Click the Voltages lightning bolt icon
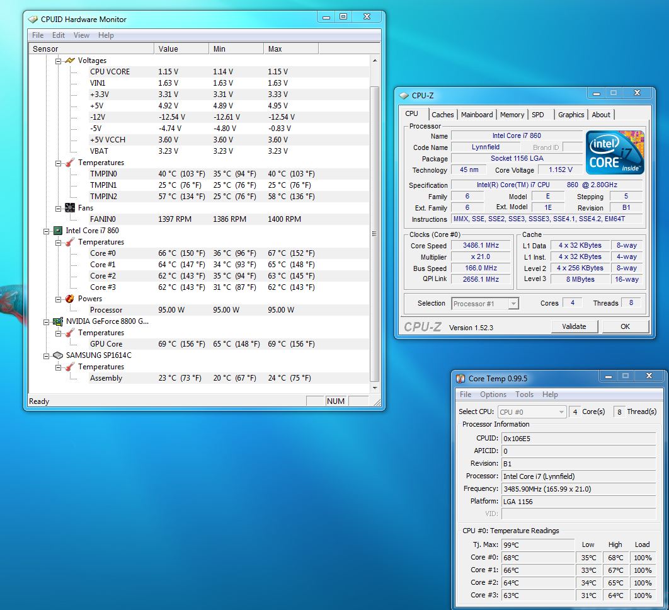669x610 pixels. [x=69, y=60]
